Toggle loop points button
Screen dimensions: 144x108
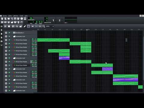36,26
